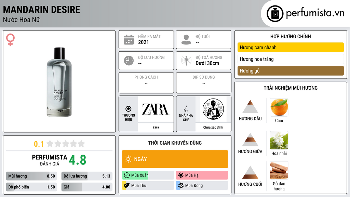
Task: Click the Nước Hoa Nữ subtitle
Action: [x=22, y=19]
